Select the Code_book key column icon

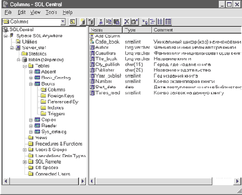(92, 41)
